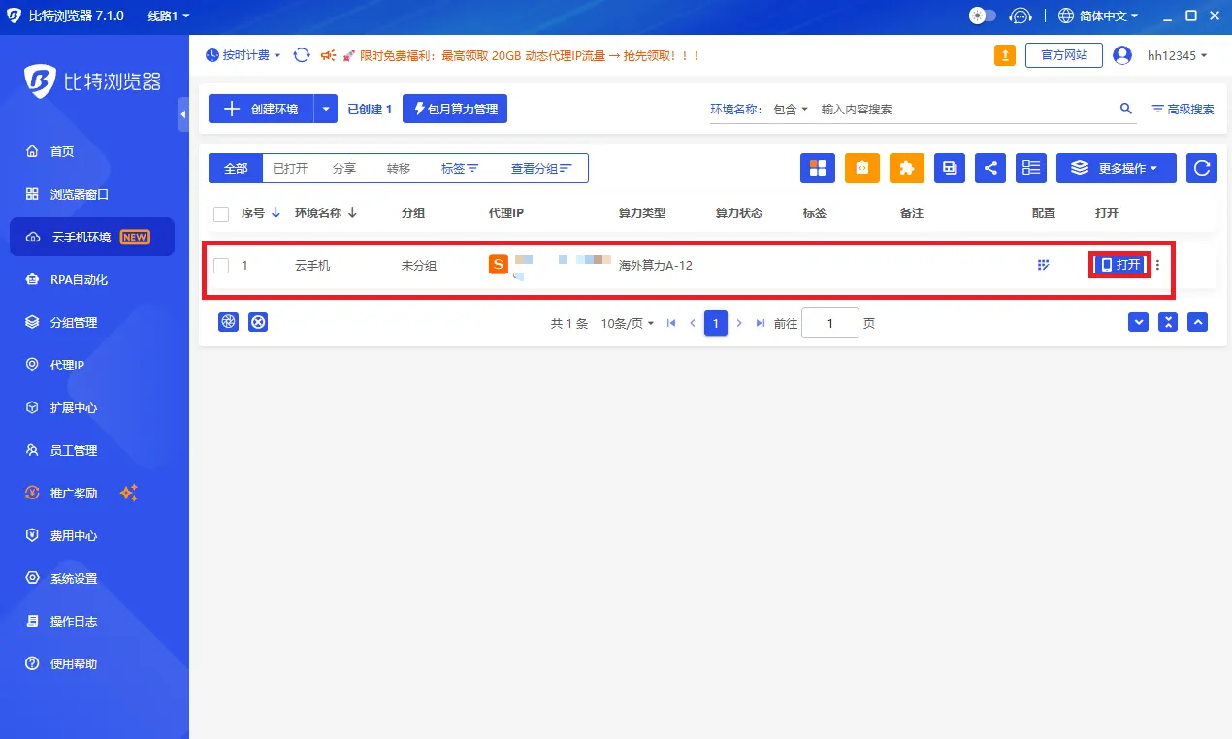Open the 官方网站 link

pyautogui.click(x=1063, y=55)
